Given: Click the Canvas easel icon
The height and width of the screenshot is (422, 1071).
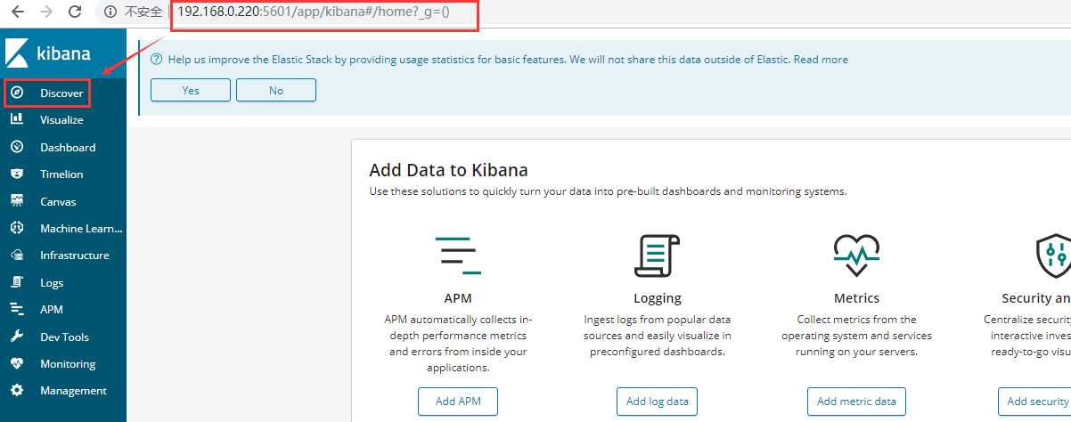Looking at the screenshot, I should pos(17,201).
